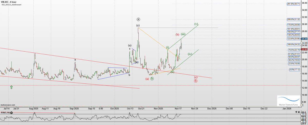Click the red 22.91 last-price tag
308x125 pixels.
pyautogui.click(x=304, y=49)
